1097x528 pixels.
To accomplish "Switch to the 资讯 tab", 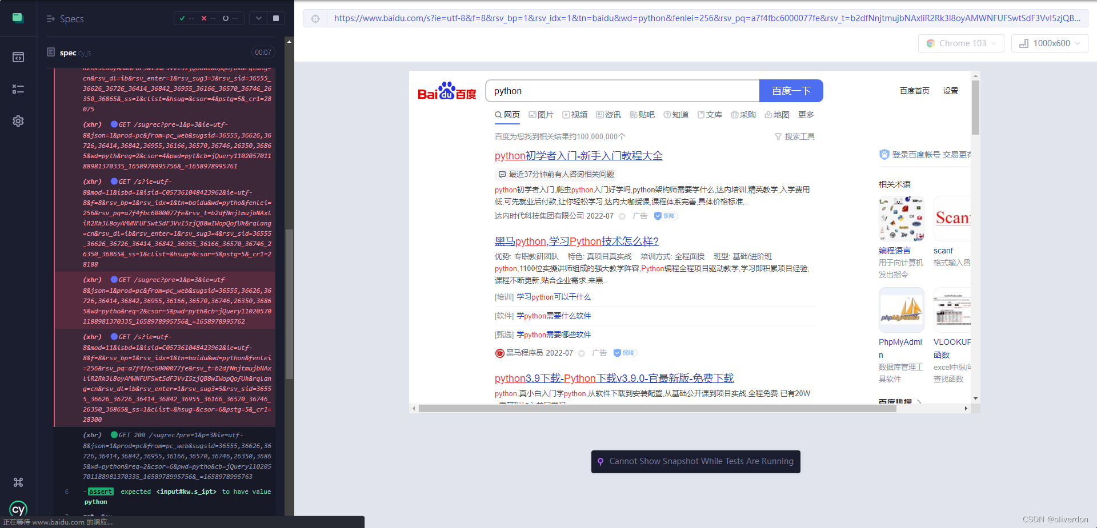I will click(608, 115).
